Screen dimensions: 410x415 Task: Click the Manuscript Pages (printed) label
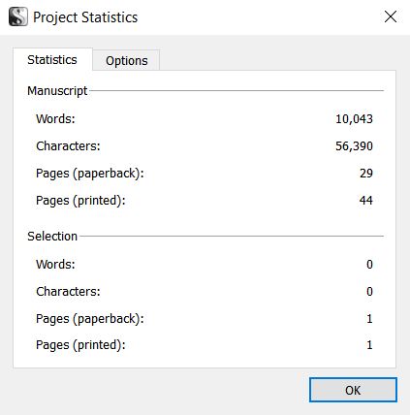point(80,201)
